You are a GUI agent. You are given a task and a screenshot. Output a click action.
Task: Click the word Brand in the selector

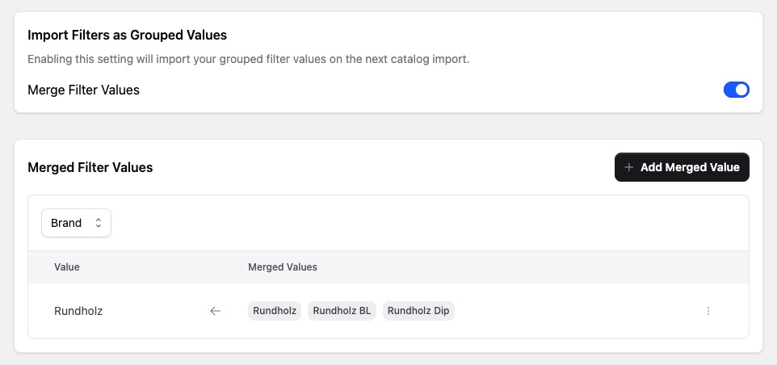(66, 223)
